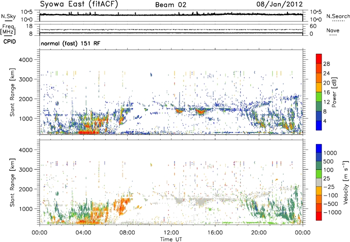Click "Slant Range [km]" label of velocity panel
This screenshot has height=242, width=350.
12,183
